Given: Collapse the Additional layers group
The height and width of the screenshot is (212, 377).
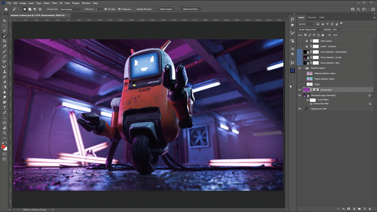Looking at the screenshot, I should click(304, 68).
